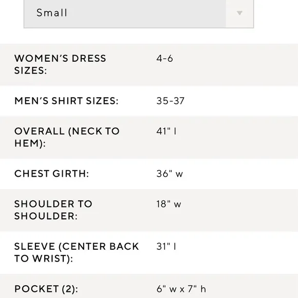Select the Women's Dress Sizes label
The height and width of the screenshot is (298, 298).
point(60,64)
